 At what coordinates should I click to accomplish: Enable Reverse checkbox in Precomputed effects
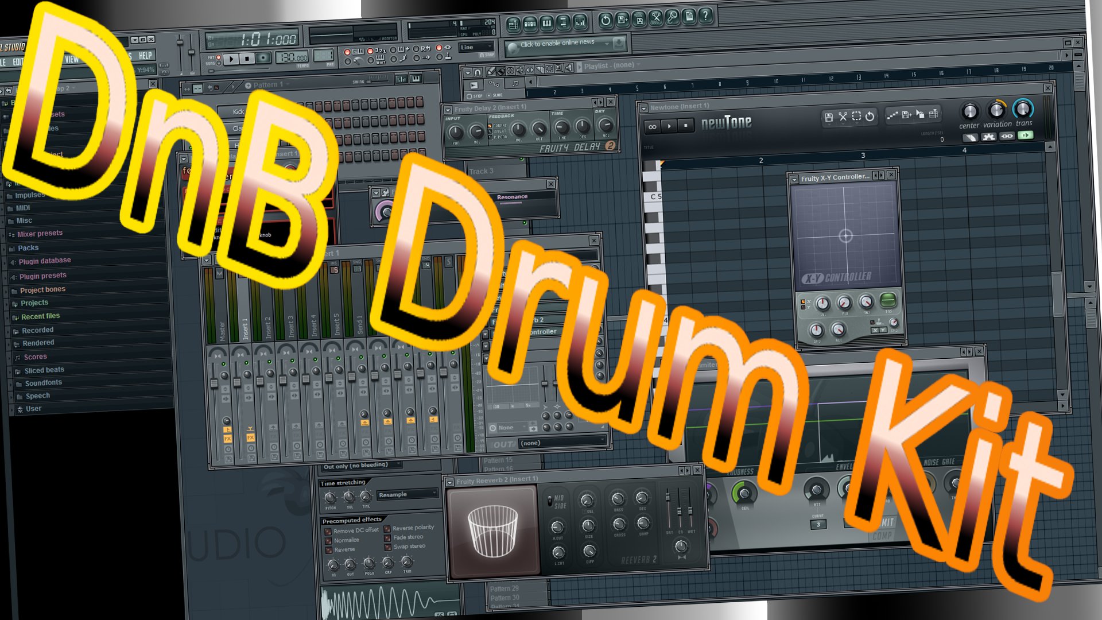[329, 550]
